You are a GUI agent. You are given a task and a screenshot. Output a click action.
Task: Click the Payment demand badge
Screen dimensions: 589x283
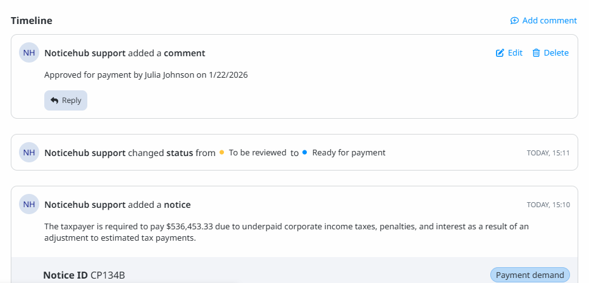pyautogui.click(x=530, y=275)
